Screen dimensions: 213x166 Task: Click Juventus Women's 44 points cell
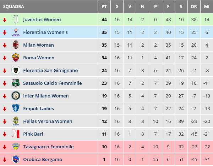click(x=104, y=20)
